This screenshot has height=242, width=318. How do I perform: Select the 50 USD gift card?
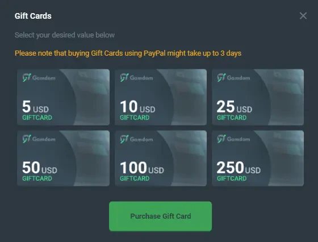click(x=63, y=158)
